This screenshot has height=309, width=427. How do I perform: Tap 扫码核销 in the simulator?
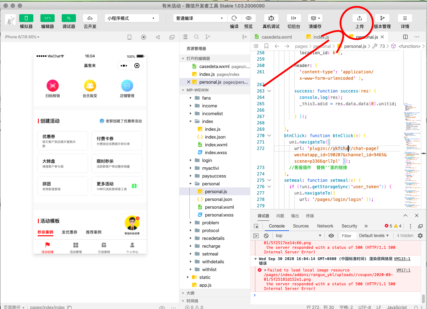pyautogui.click(x=52, y=89)
